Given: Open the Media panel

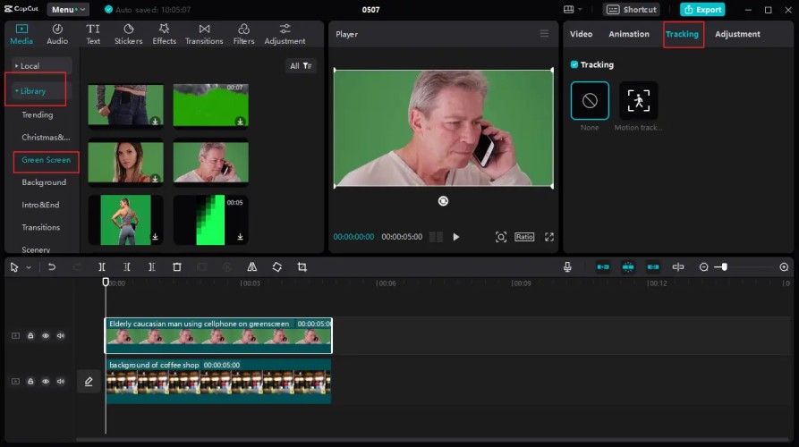Looking at the screenshot, I should click(21, 34).
